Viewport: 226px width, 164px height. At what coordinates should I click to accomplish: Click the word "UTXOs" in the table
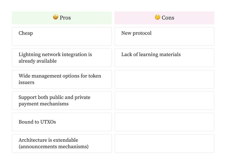click(x=47, y=122)
